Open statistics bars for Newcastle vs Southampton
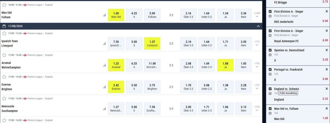The image size is (330, 123). (x=104, y=109)
